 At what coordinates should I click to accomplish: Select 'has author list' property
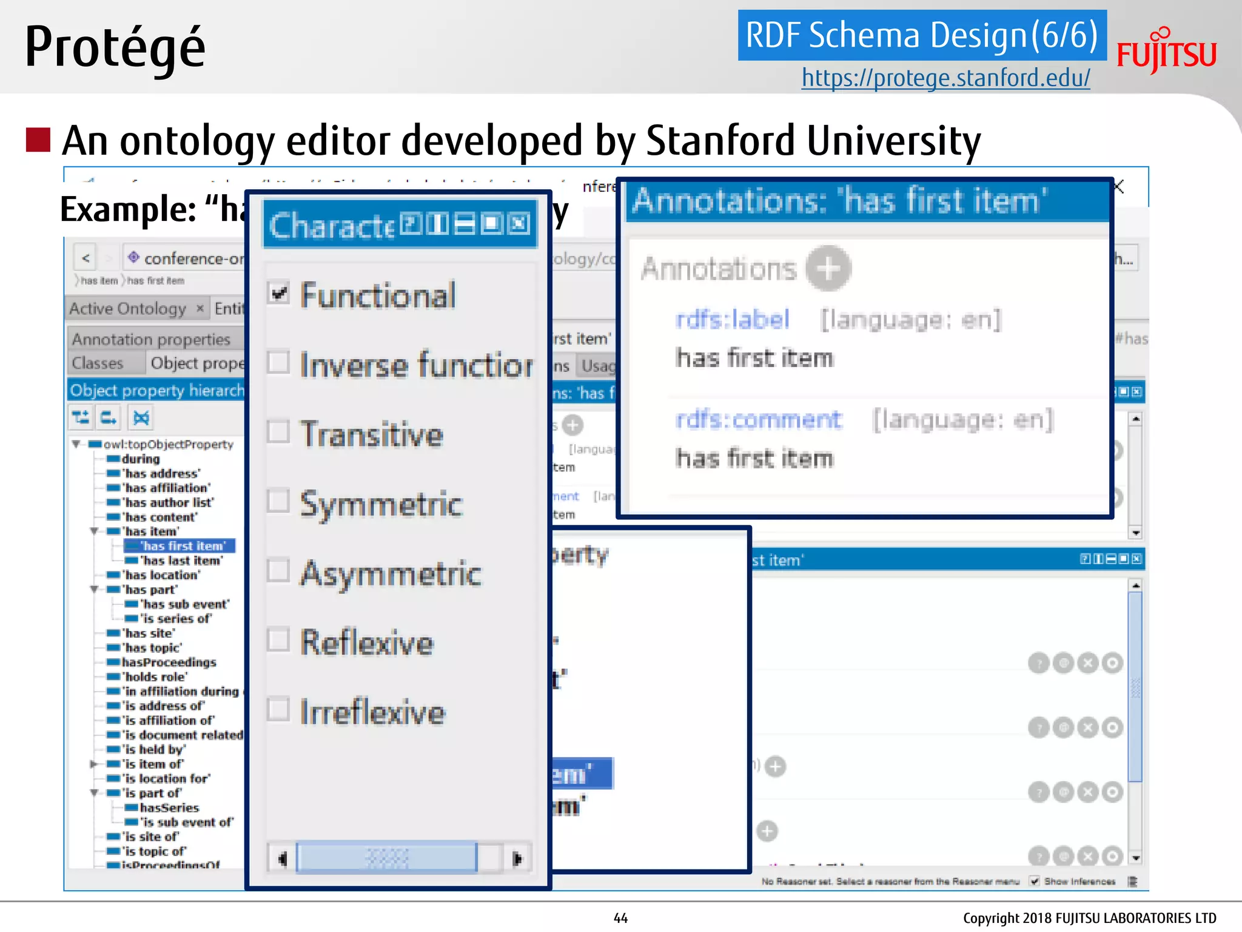click(x=160, y=502)
